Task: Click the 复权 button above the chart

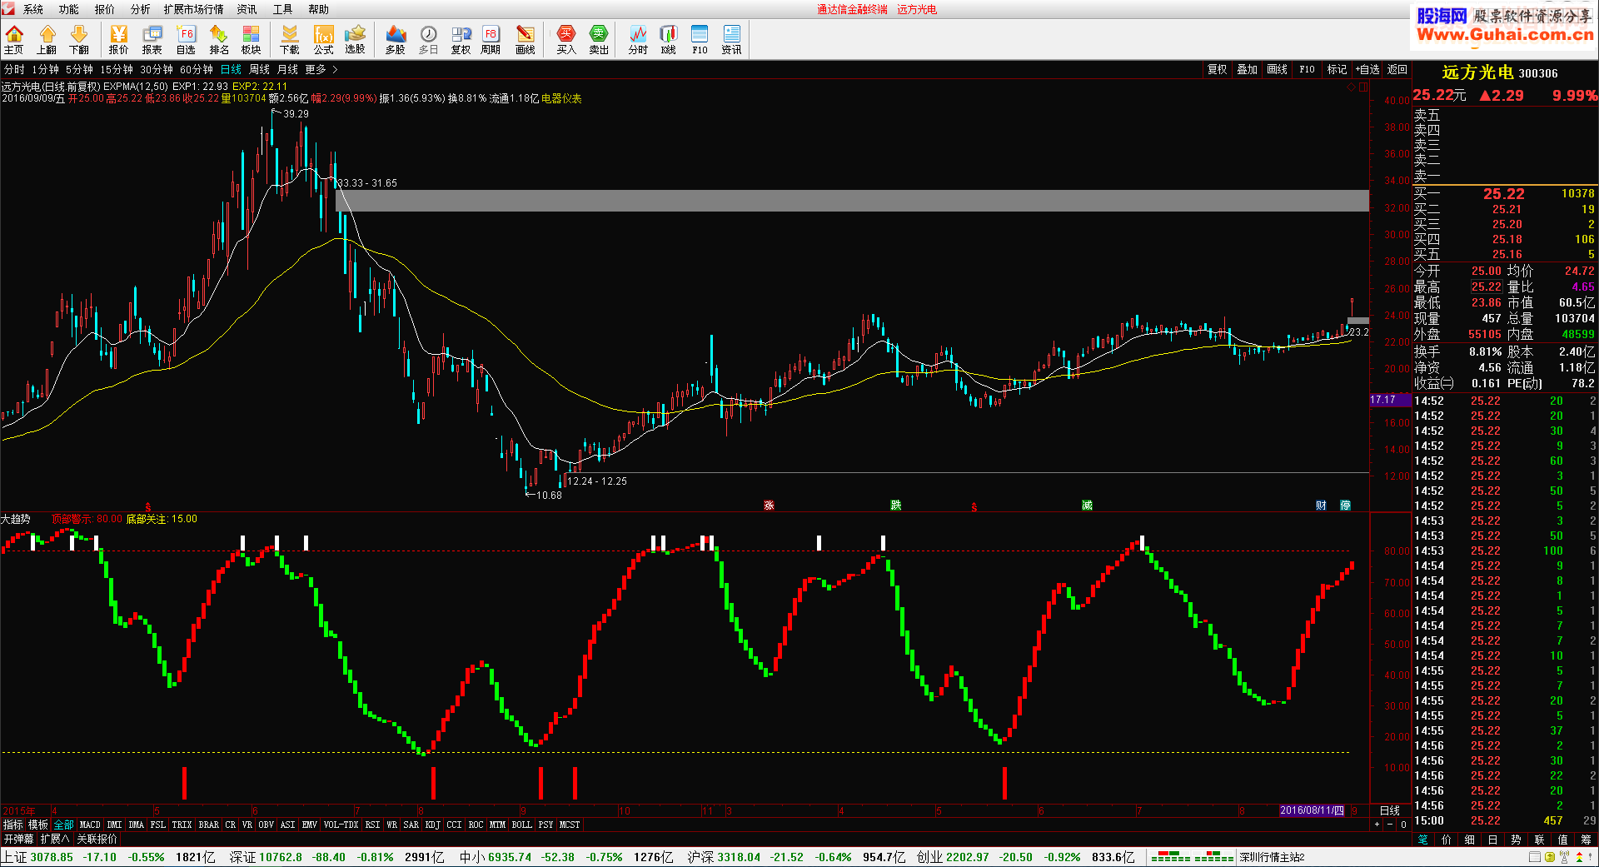Action: point(1218,70)
